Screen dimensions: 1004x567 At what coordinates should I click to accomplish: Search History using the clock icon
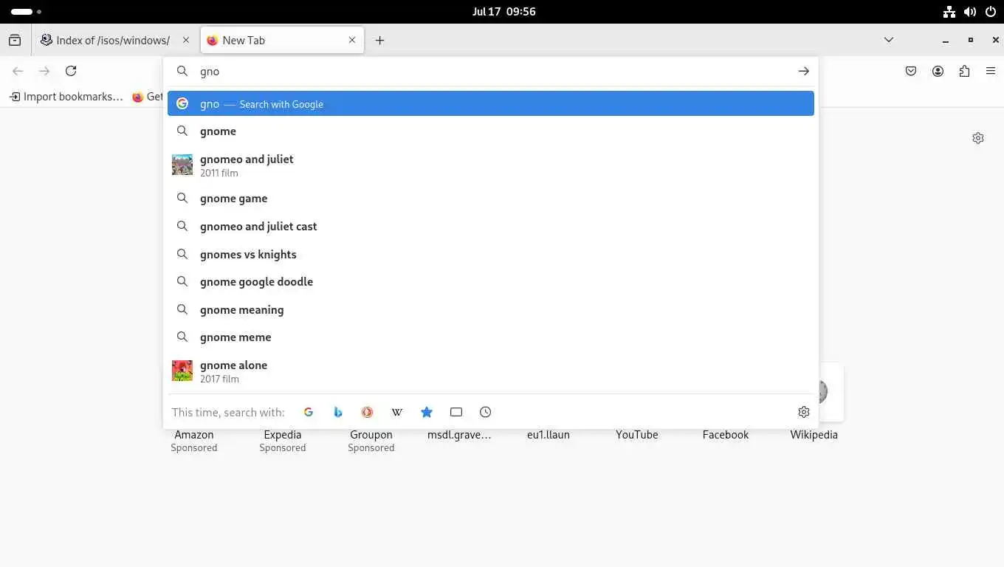[485, 412]
